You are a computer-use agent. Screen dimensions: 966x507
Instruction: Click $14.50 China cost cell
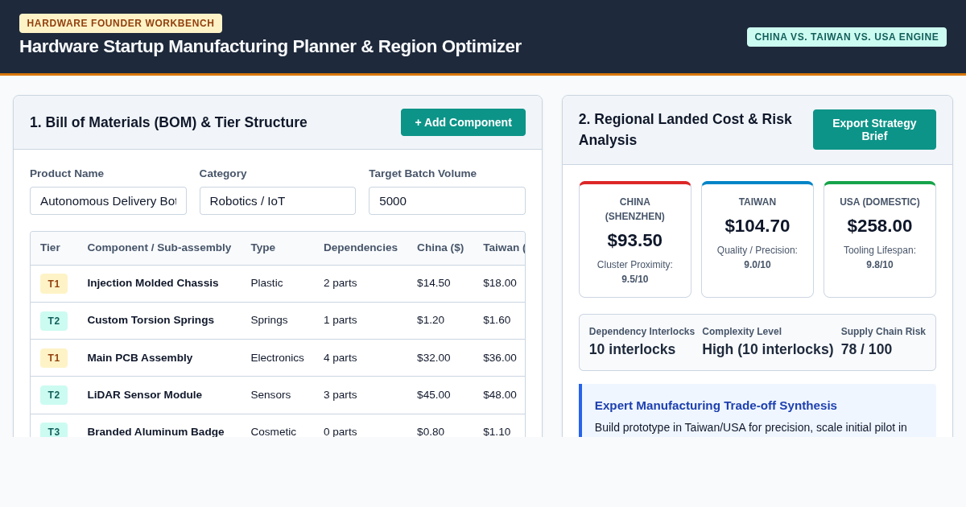tap(434, 283)
